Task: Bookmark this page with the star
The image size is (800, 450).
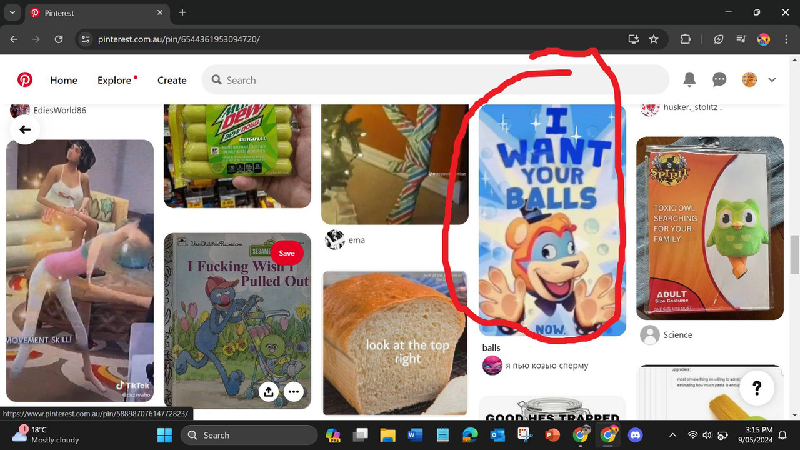Action: tap(654, 39)
